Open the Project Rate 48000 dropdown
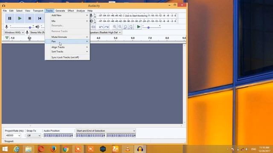Image resolution: width=273 pixels, height=153 pixels. tap(13, 136)
